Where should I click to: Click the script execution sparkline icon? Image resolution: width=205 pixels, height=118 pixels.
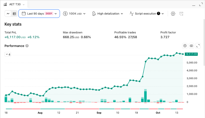131,14
